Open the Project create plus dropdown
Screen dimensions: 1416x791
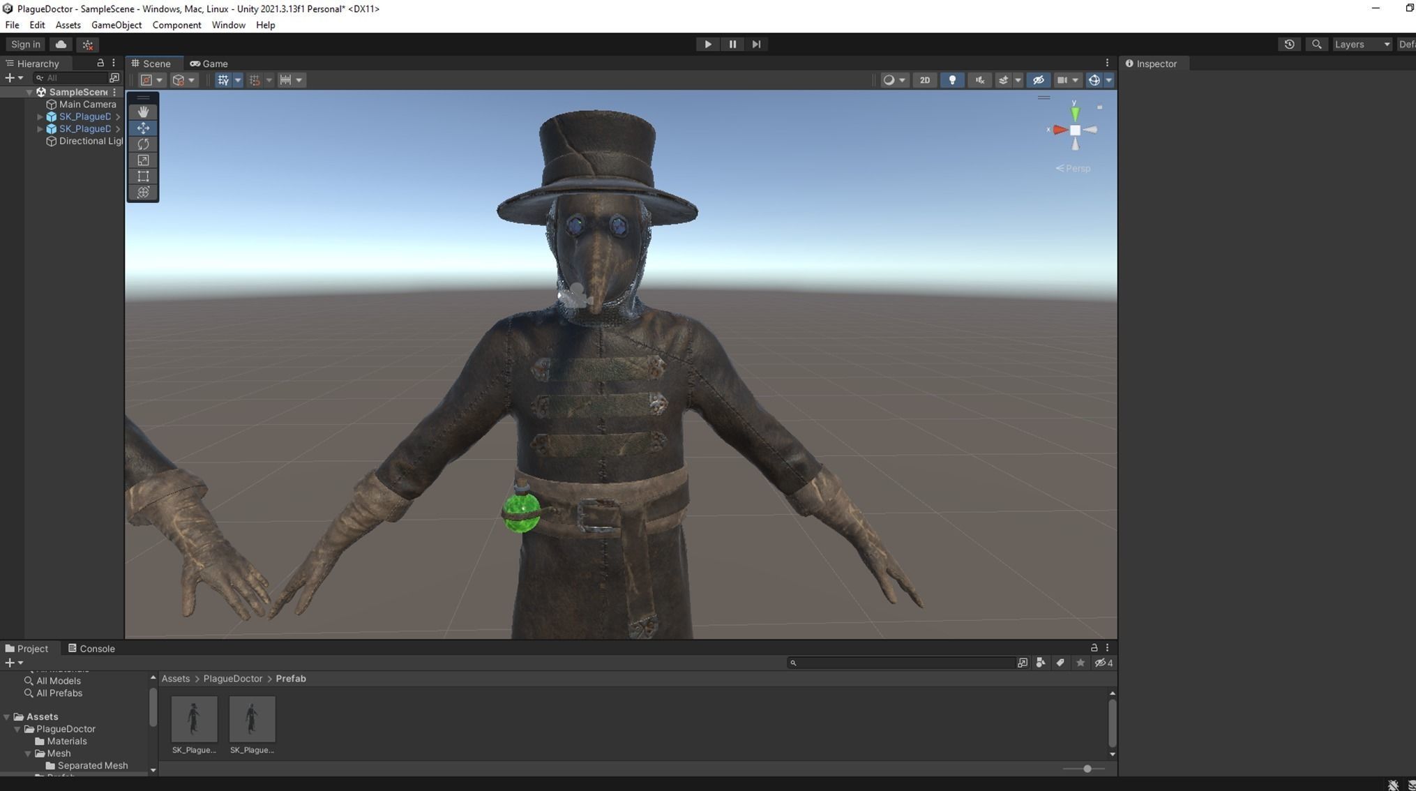(13, 663)
